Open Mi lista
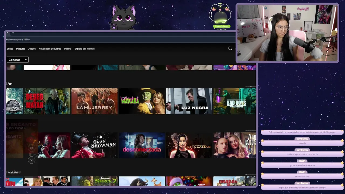Image resolution: width=345 pixels, height=194 pixels. [68, 49]
